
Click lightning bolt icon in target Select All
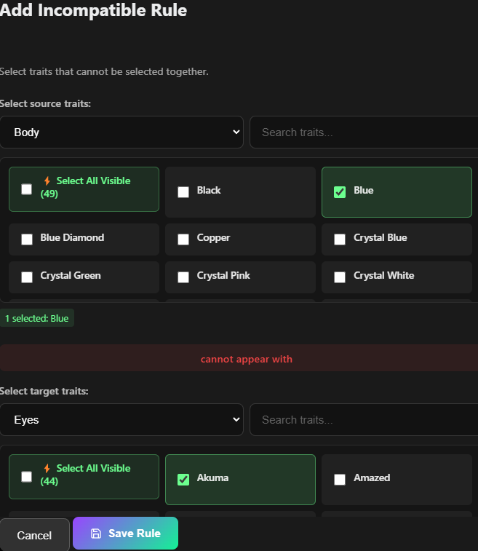pyautogui.click(x=47, y=469)
